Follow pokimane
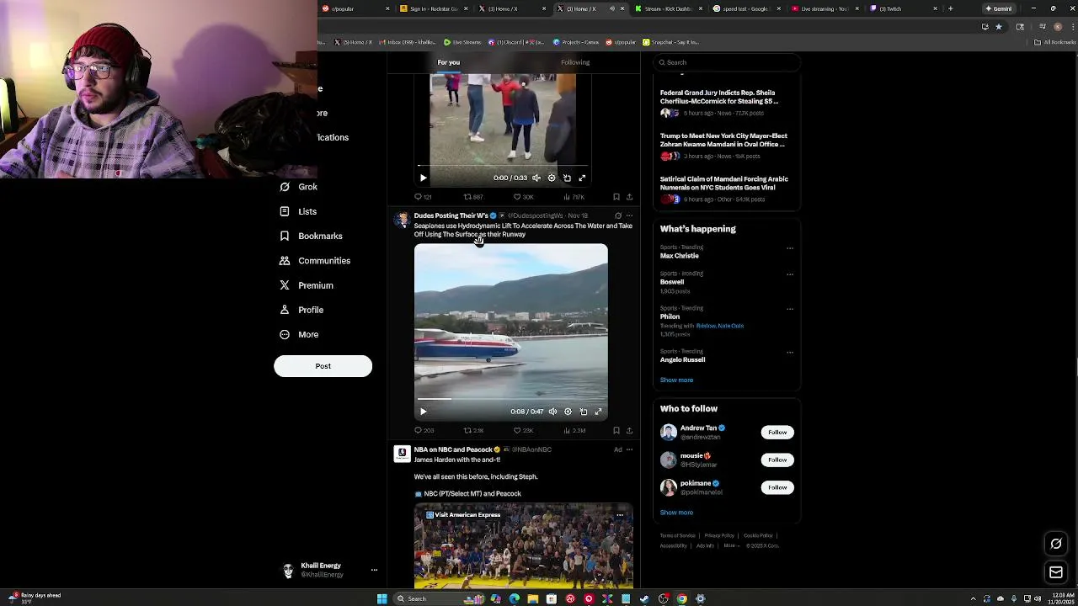Viewport: 1078px width, 606px height. coord(777,487)
